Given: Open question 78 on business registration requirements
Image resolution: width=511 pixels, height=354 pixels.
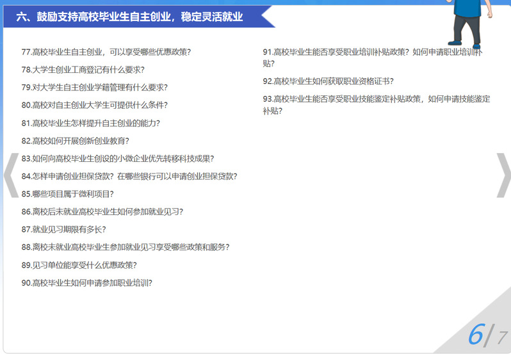Looking at the screenshot, I should (x=83, y=69).
